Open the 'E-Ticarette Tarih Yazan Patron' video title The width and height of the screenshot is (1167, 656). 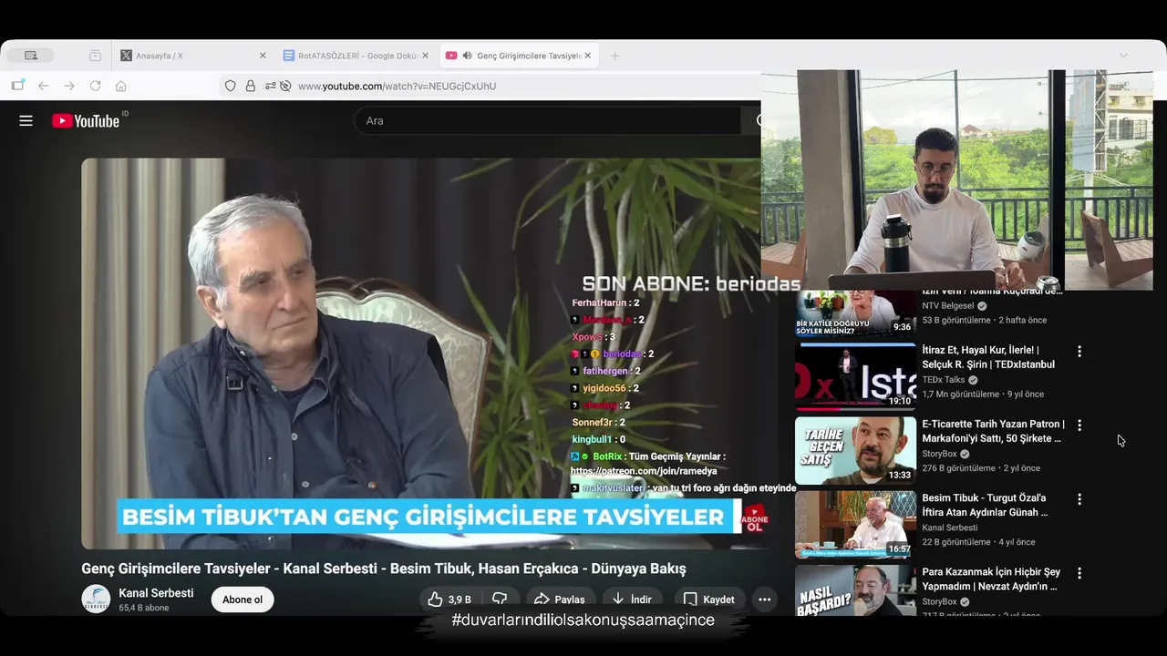click(x=993, y=431)
